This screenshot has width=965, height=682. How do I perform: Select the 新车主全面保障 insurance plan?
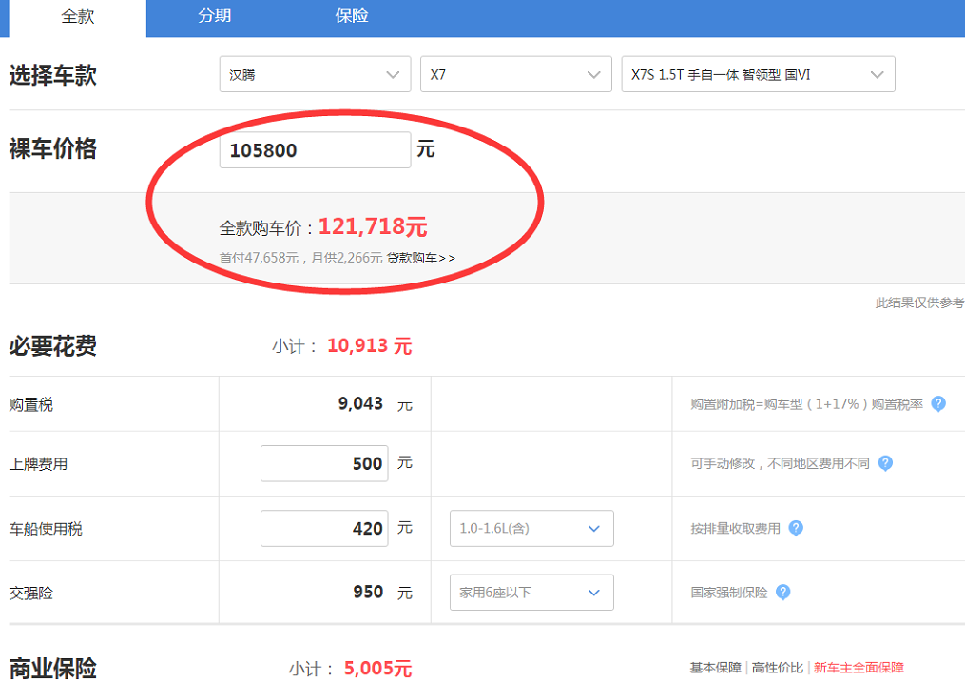tap(859, 667)
